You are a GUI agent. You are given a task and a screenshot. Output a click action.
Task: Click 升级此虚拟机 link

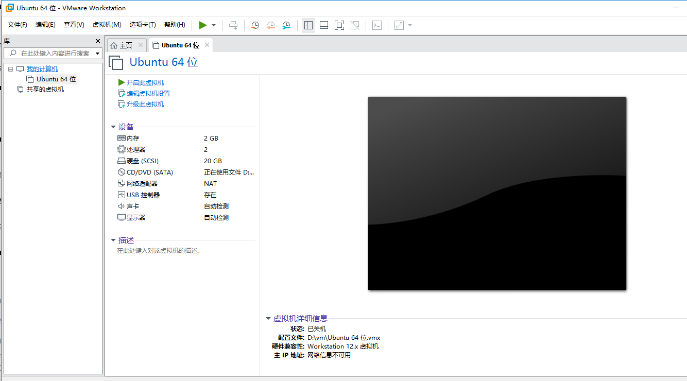click(x=145, y=104)
